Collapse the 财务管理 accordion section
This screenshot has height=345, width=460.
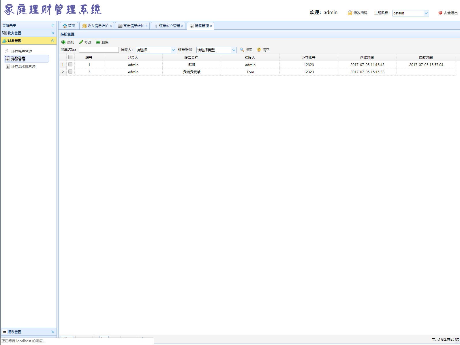[29, 41]
